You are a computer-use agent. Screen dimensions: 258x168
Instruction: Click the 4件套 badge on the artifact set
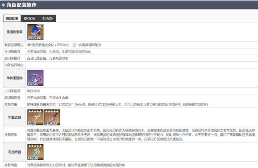pyautogui.click(x=39, y=26)
